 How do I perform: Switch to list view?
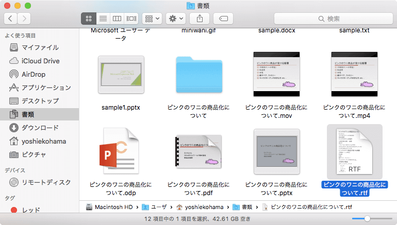(103, 19)
